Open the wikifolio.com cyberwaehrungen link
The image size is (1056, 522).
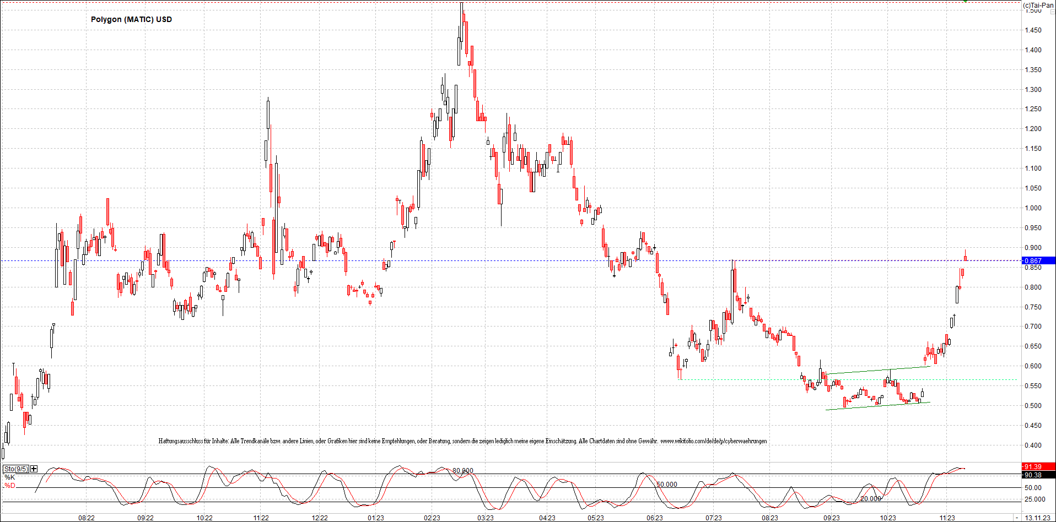713,441
